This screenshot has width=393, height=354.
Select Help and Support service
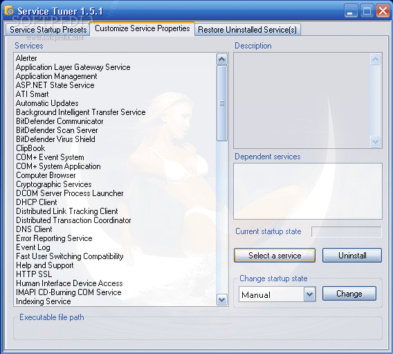(x=45, y=265)
